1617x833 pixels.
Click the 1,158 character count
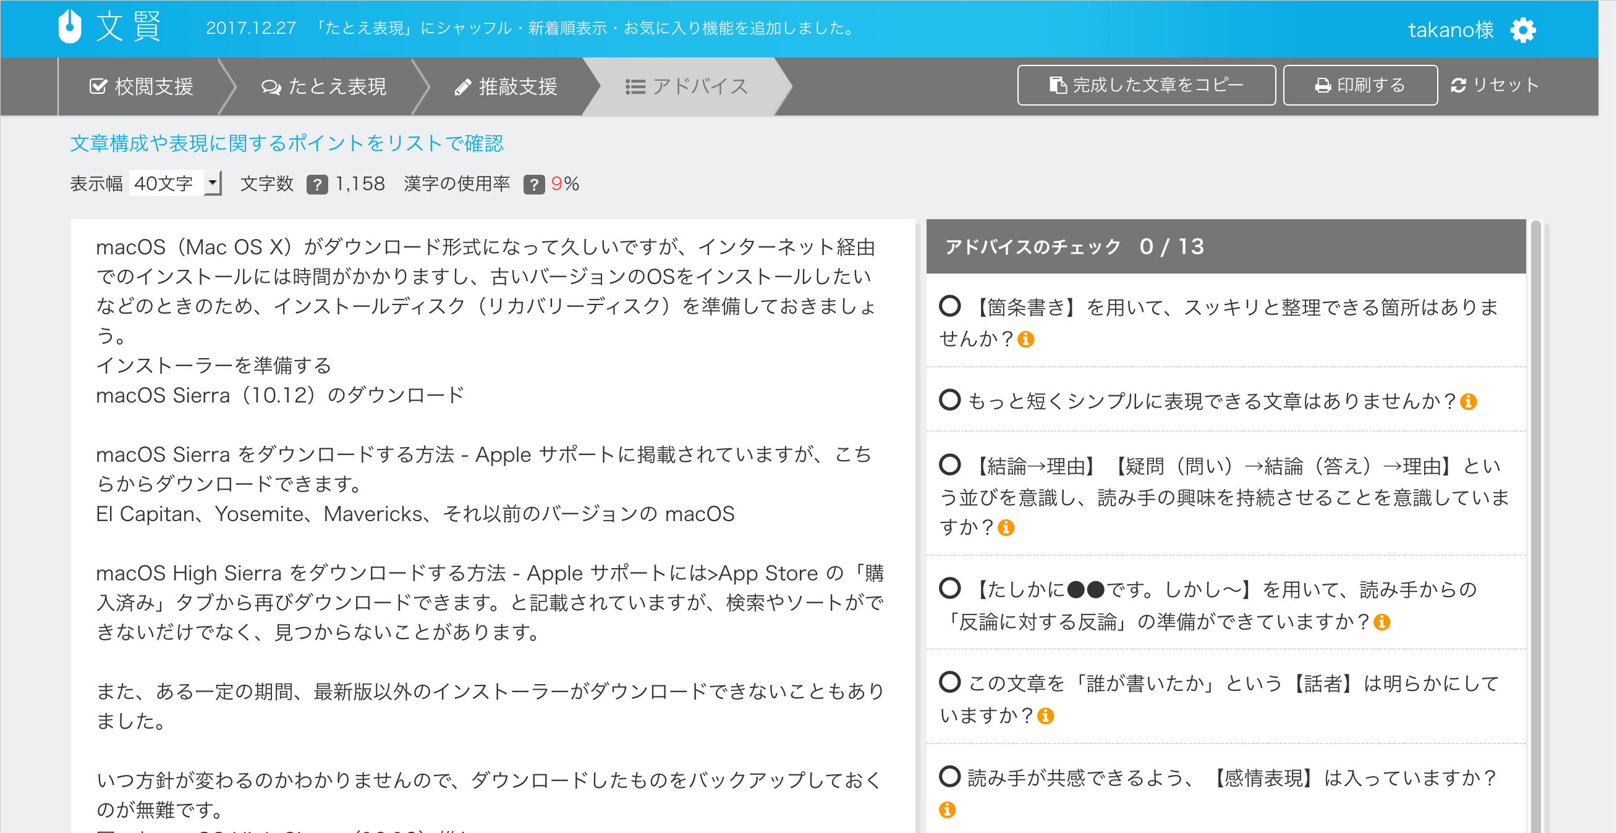(x=360, y=184)
